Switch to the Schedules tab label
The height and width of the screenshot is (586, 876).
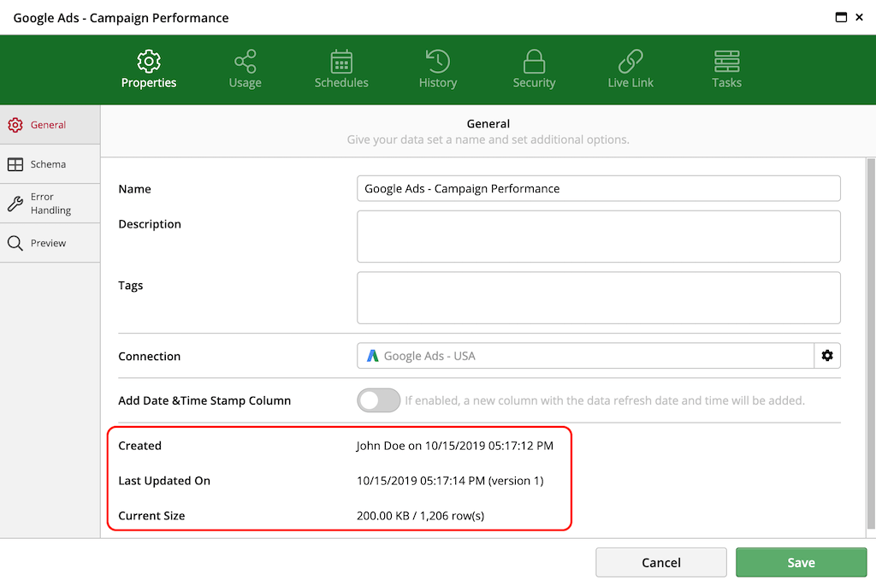(341, 83)
